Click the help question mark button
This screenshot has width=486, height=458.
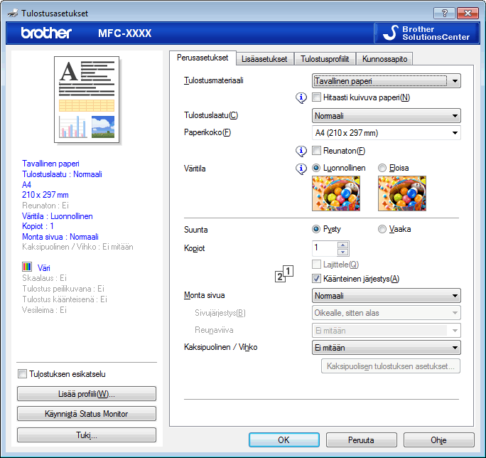point(444,13)
